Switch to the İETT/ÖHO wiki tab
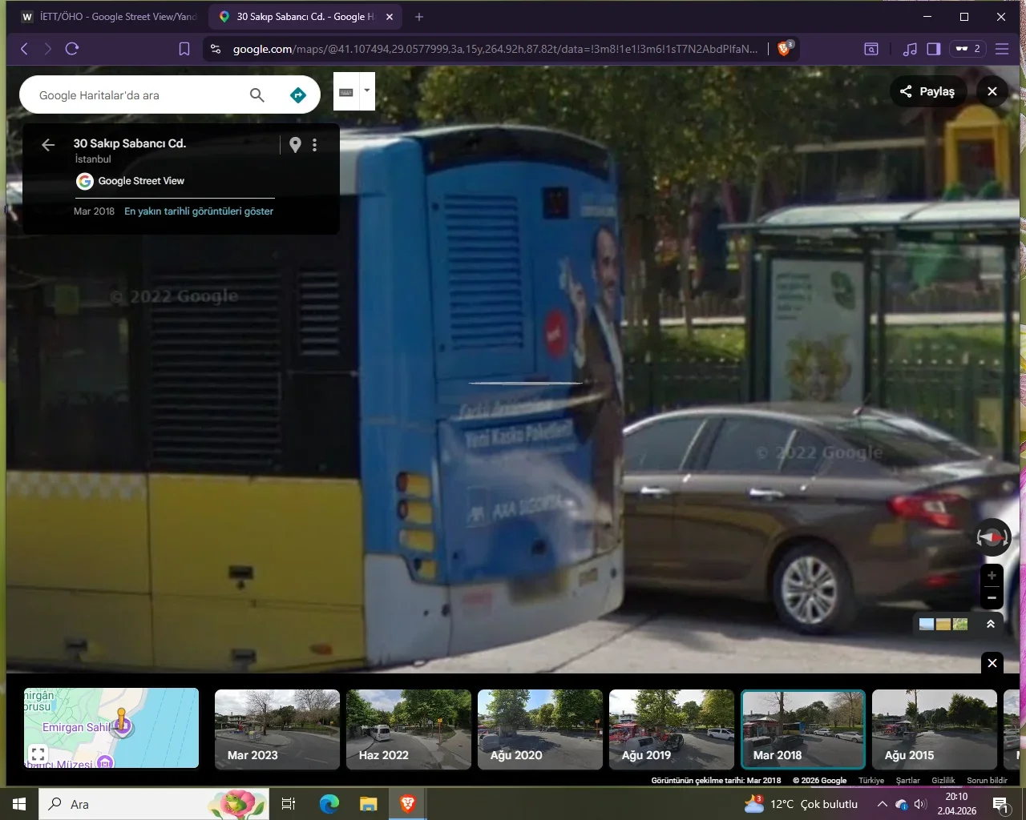Screen dimensions: 1026x820 point(110,17)
